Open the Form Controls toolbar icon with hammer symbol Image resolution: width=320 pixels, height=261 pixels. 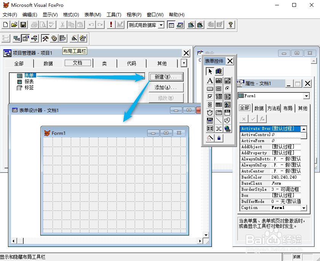point(45,38)
